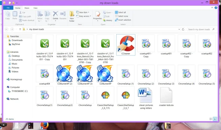
Task: Select ChromeSetup(2) installer in bottom row
Action: [x=65, y=95]
